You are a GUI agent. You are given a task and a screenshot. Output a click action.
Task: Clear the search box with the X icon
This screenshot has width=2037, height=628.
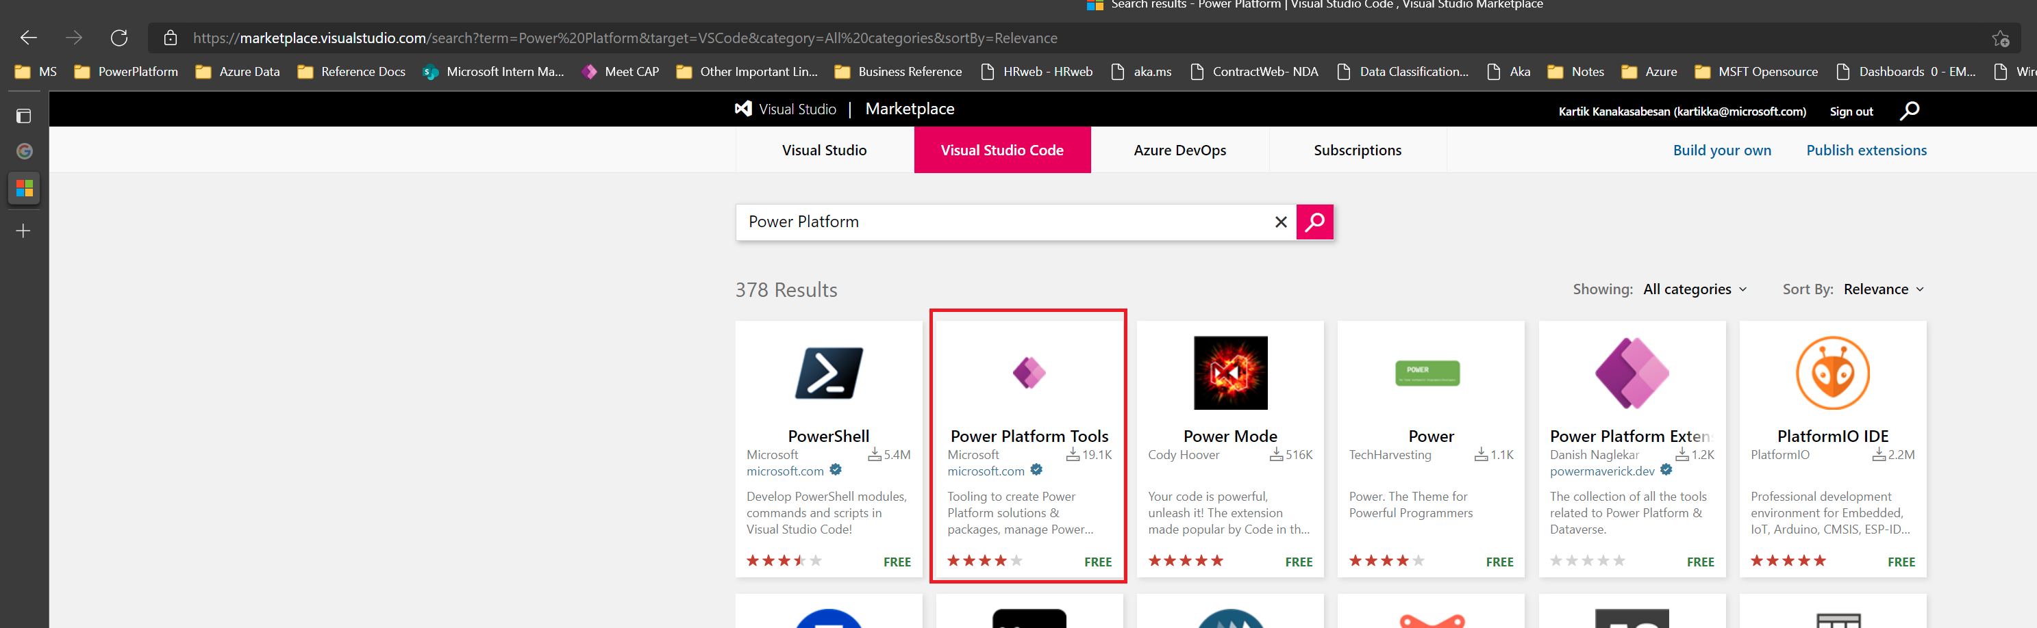click(1280, 222)
